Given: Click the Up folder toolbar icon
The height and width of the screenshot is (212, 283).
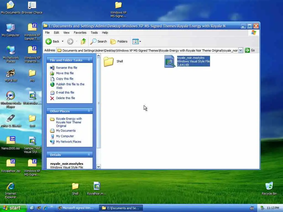Looking at the screenshot, I should coord(83,41).
